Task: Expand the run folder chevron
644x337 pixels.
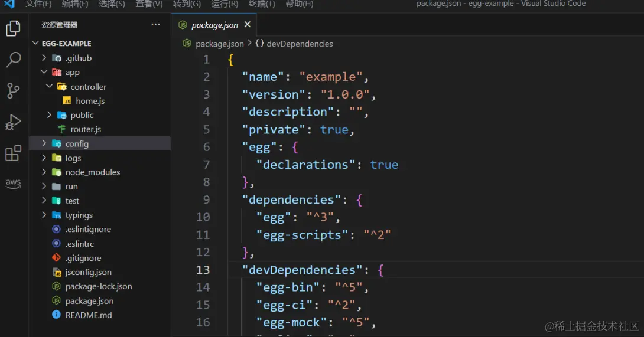Action: point(44,187)
